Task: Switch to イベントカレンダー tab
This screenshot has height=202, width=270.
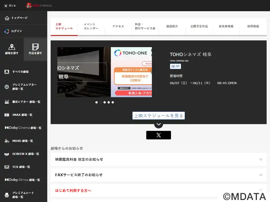Action: click(91, 27)
